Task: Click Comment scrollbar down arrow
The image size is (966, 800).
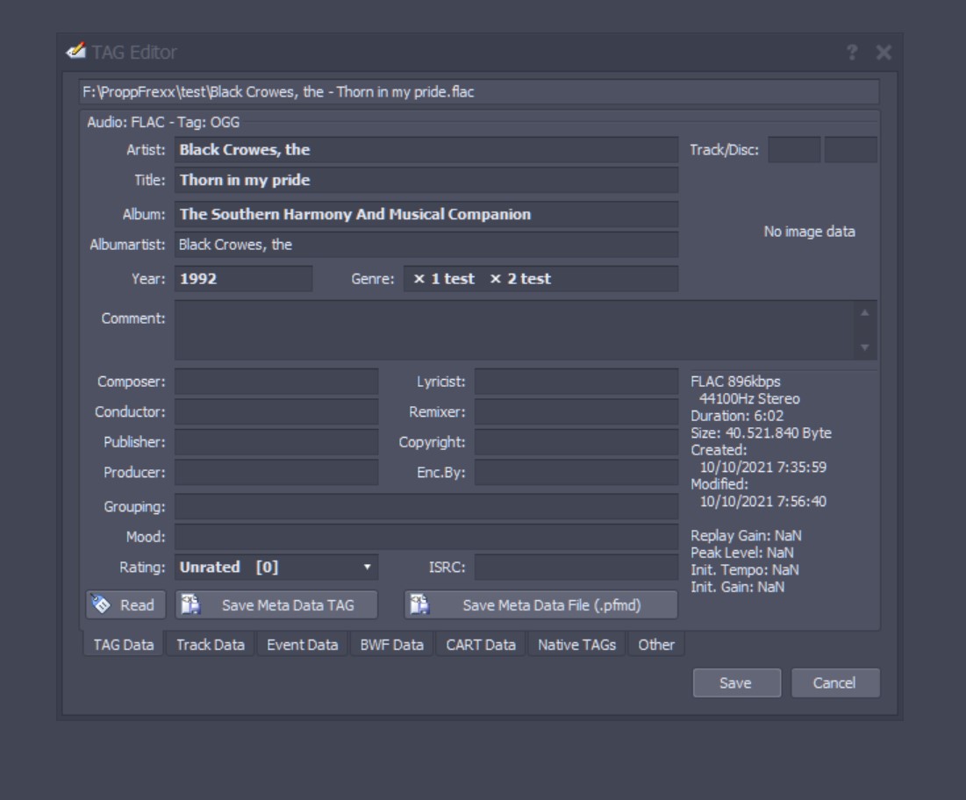Action: click(865, 347)
